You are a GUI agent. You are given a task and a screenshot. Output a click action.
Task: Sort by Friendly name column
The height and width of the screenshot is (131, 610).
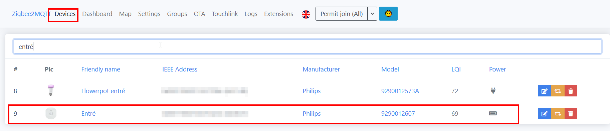click(101, 69)
